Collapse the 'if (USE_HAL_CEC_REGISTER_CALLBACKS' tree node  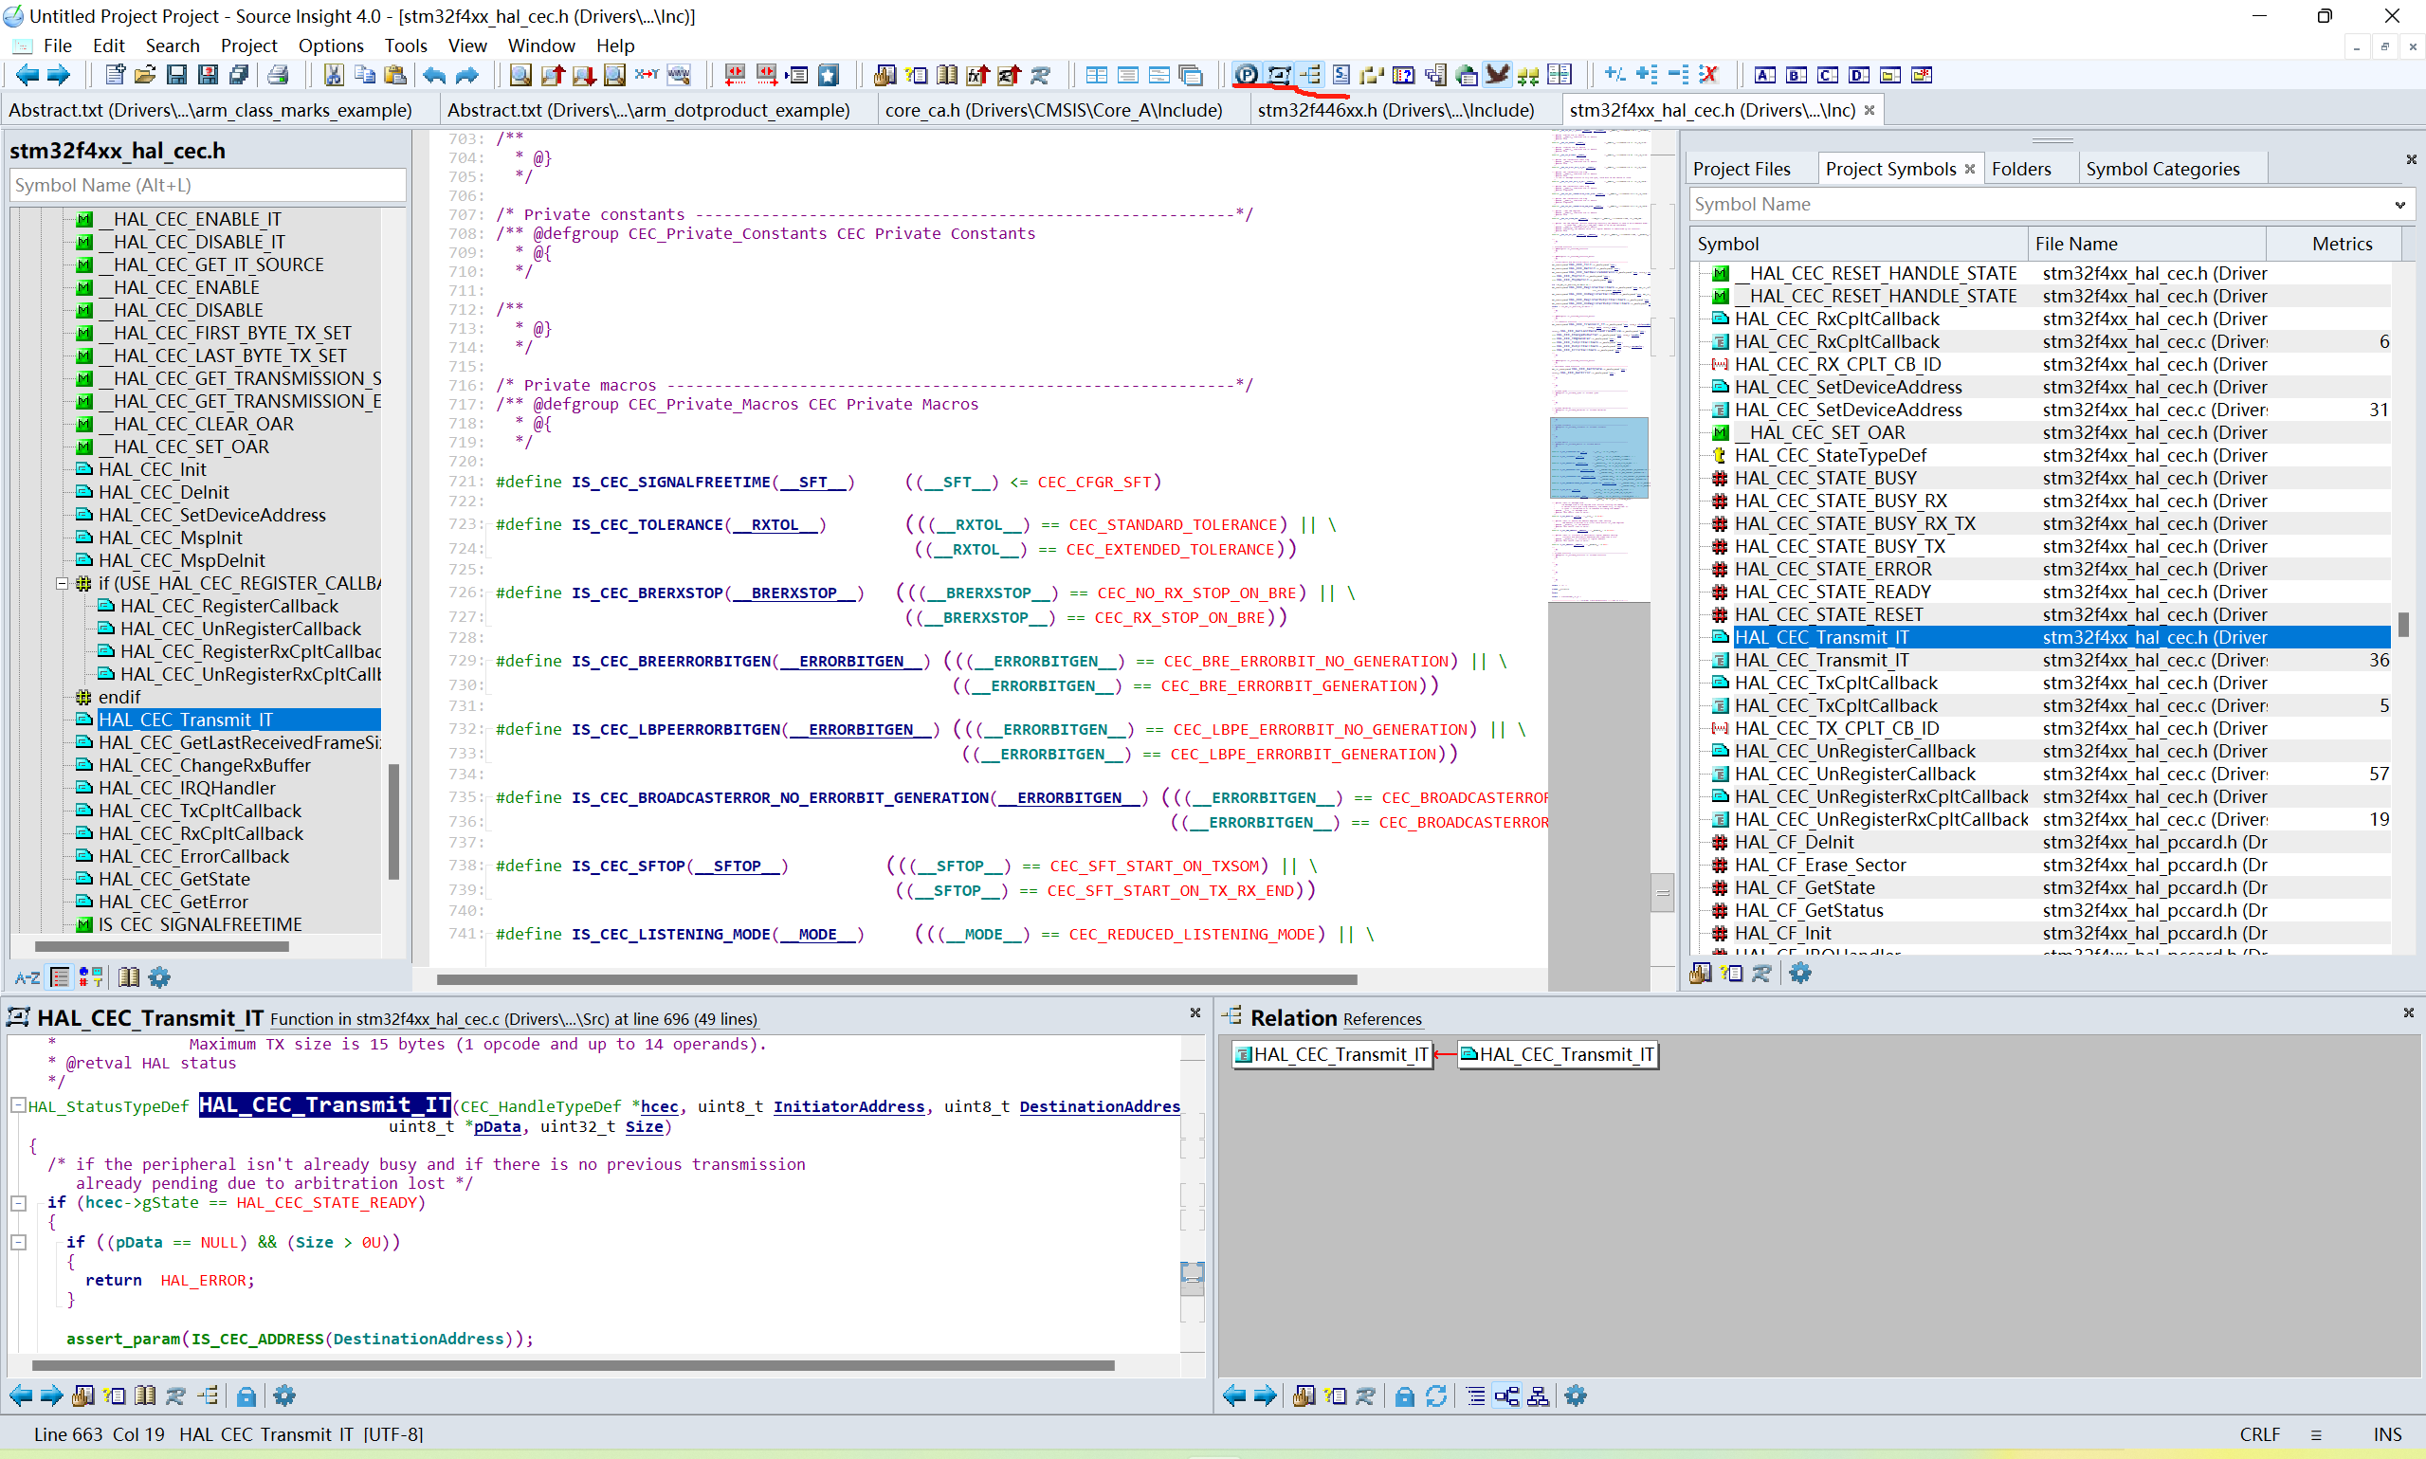point(62,583)
